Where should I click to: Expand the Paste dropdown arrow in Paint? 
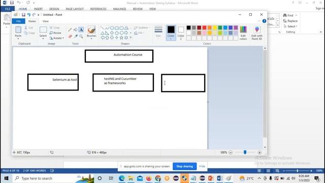18,39
